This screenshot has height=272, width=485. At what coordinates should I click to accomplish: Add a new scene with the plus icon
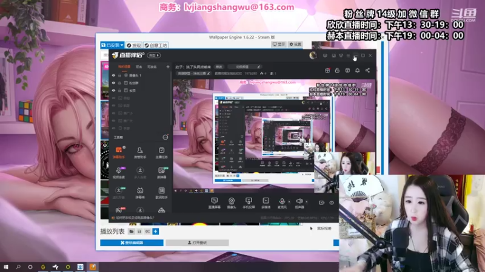[x=168, y=66]
